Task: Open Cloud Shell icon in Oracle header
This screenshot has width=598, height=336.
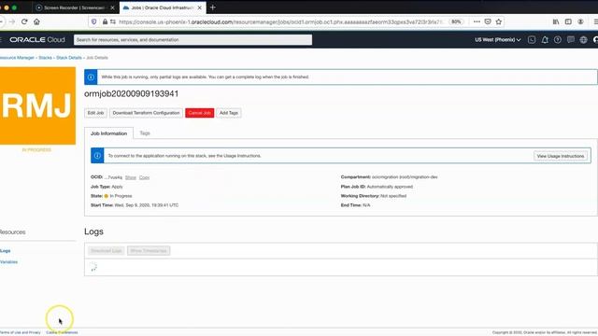Action: [532, 39]
